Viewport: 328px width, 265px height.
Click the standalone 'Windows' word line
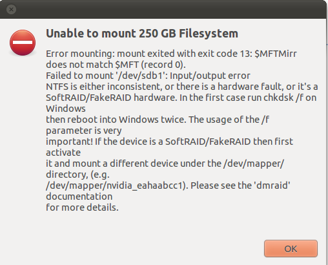[x=66, y=109]
